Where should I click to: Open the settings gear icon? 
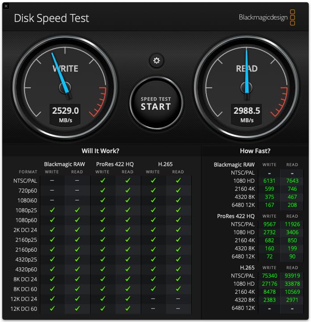156,60
